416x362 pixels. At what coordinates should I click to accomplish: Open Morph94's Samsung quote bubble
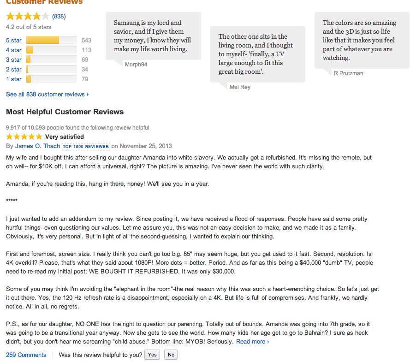click(153, 36)
